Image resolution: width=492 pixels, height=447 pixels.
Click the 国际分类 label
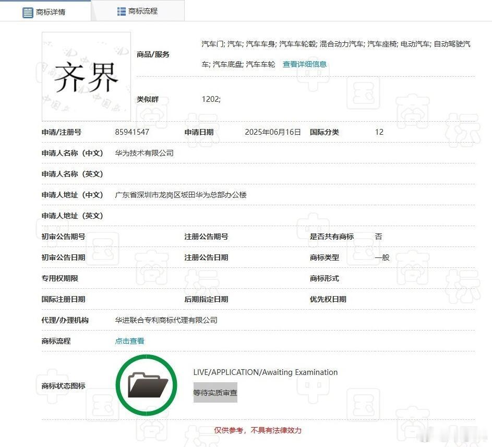click(325, 132)
